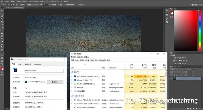Add a Curves adjustment from Adjustments panel

(x=180, y=58)
